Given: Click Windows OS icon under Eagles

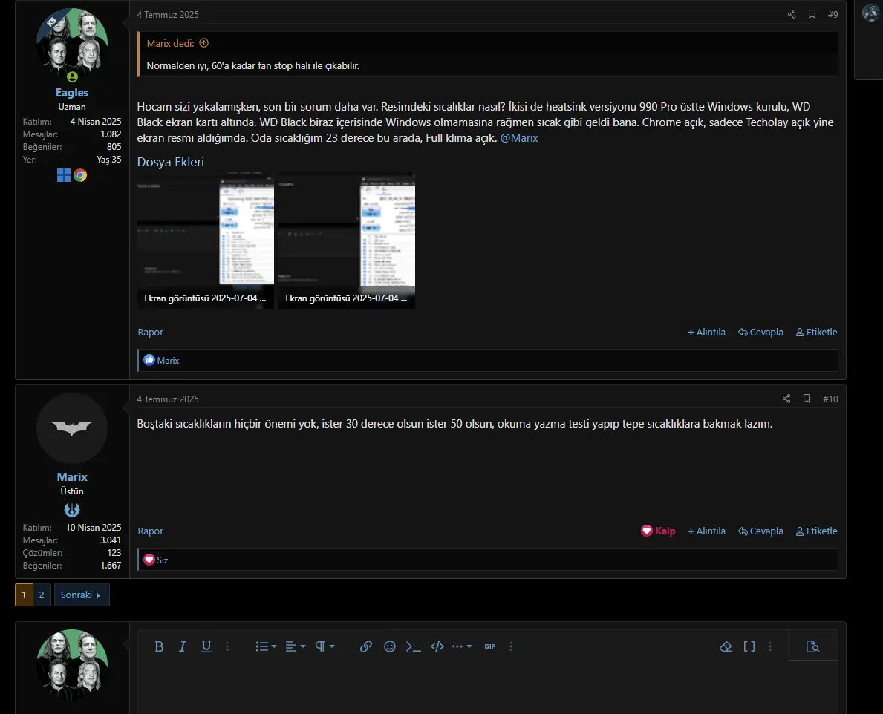Looking at the screenshot, I should click(x=64, y=176).
